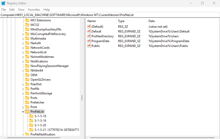Screen dimensions: 220x139
Task: Click the registry path address bar
Action: pos(110,15)
